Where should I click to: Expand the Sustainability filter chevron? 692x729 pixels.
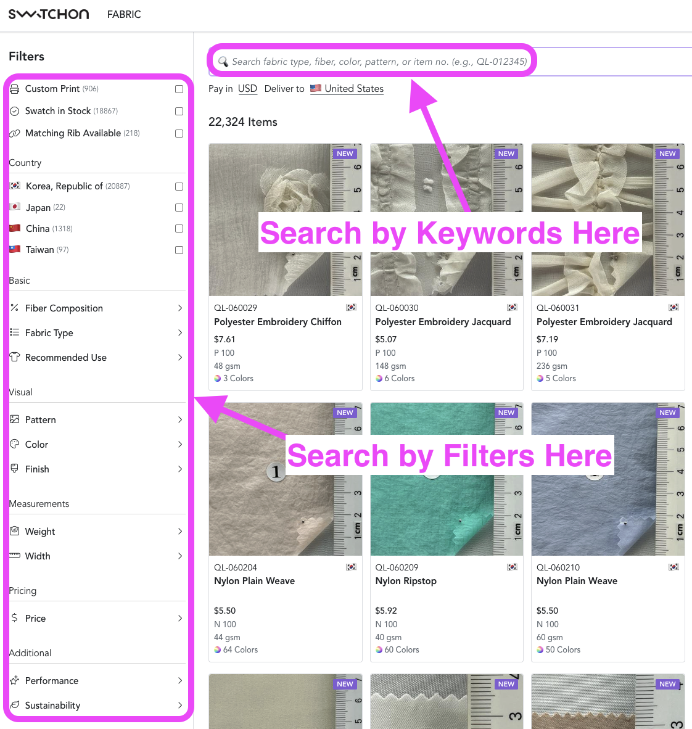click(180, 706)
